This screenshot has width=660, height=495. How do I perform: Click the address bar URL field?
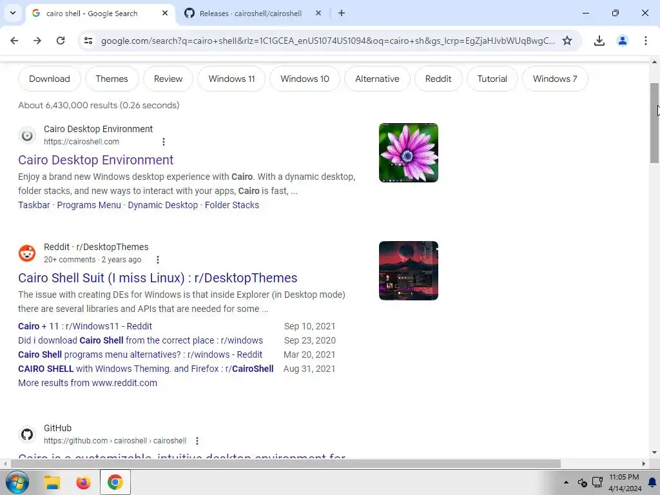[328, 41]
